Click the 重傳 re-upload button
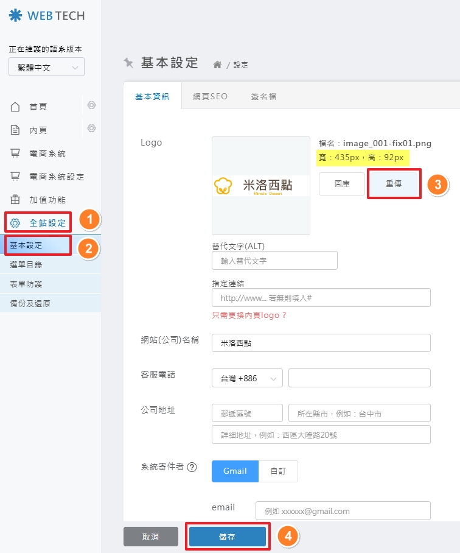This screenshot has width=460, height=553. (x=393, y=184)
